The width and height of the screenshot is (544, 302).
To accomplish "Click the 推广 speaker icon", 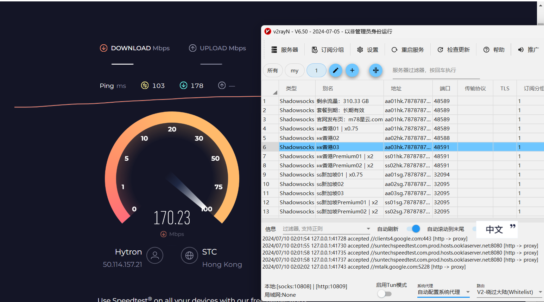I will pos(521,50).
